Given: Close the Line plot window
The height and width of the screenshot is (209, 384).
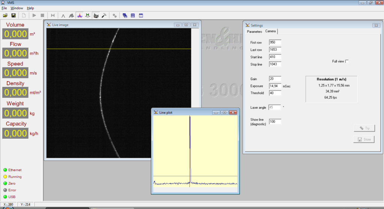Looking at the screenshot, I should tap(233, 112).
